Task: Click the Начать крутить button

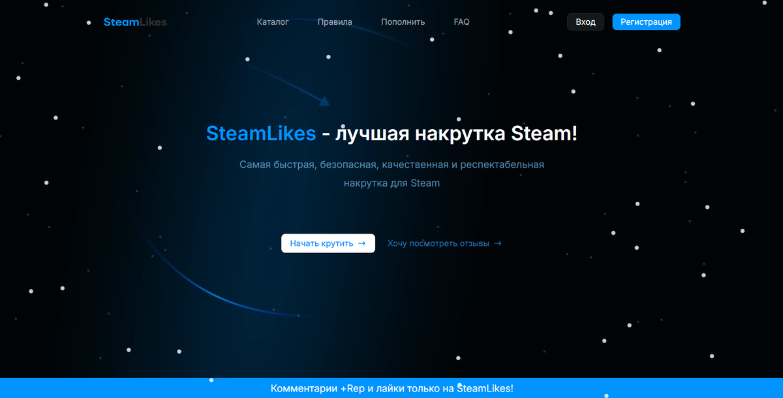Action: coord(328,243)
